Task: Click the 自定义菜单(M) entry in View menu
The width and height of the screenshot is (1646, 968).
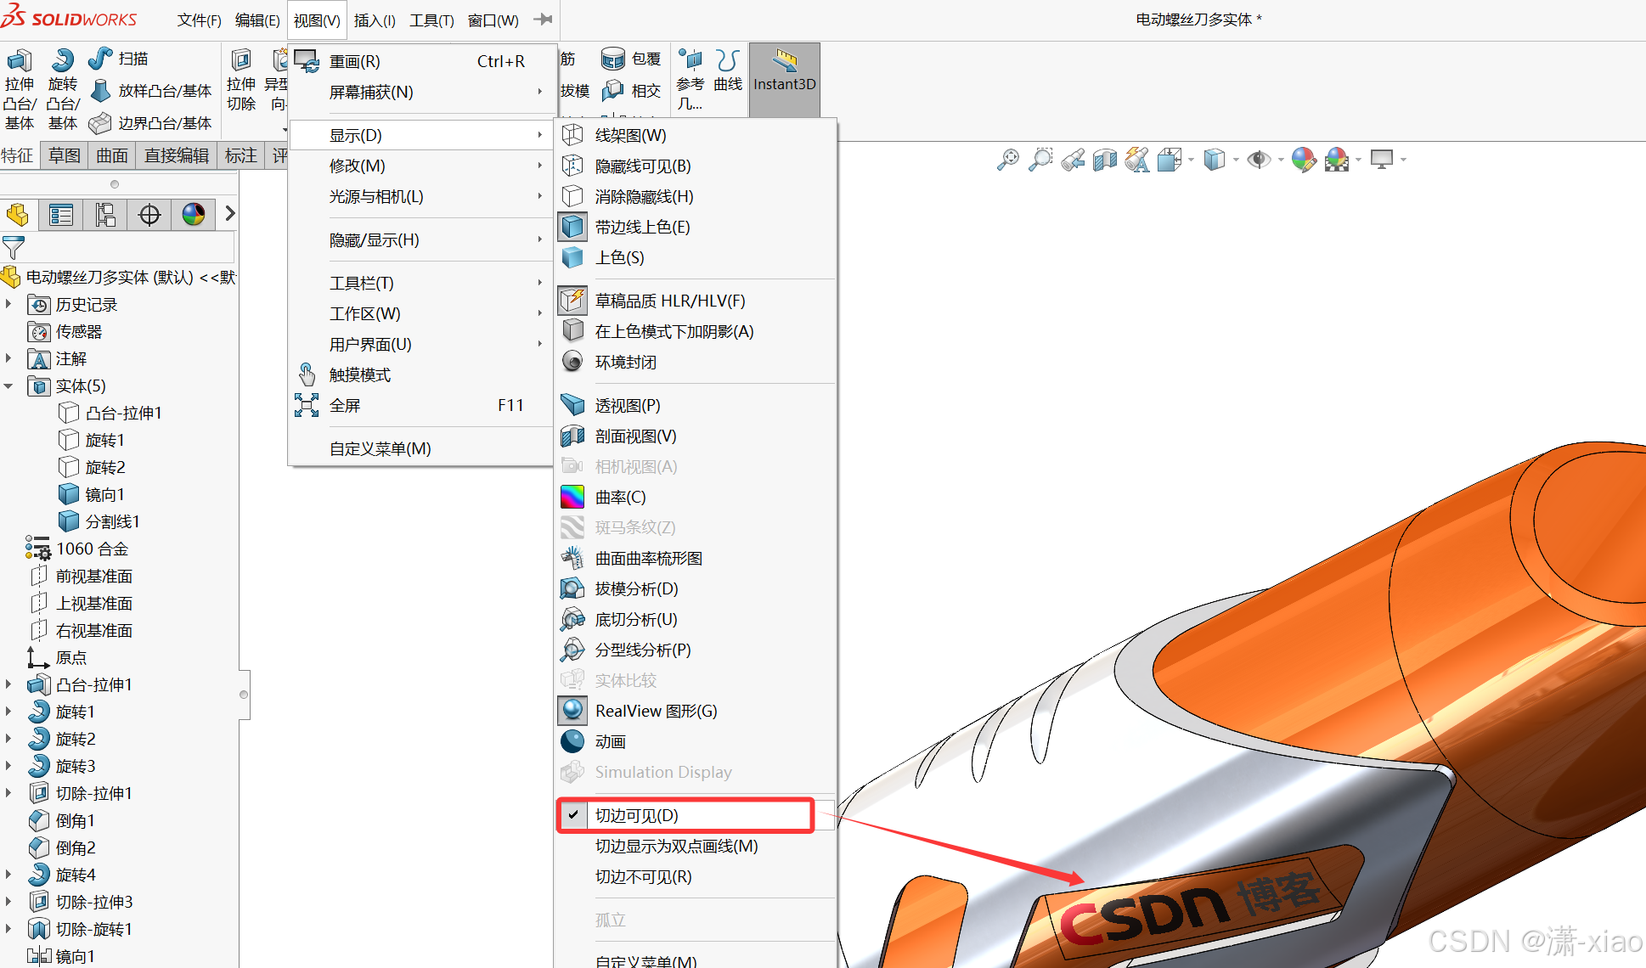Action: pos(380,448)
